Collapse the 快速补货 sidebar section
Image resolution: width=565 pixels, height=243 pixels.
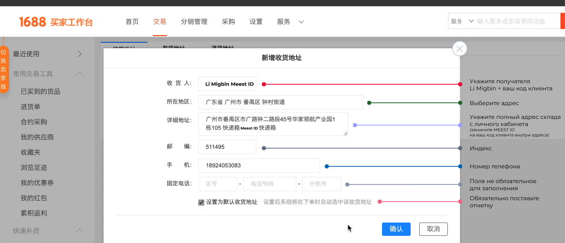80,231
